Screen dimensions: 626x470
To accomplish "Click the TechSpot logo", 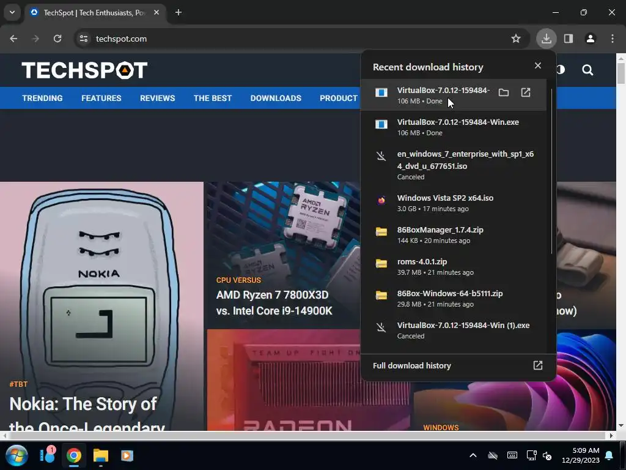I will point(84,70).
